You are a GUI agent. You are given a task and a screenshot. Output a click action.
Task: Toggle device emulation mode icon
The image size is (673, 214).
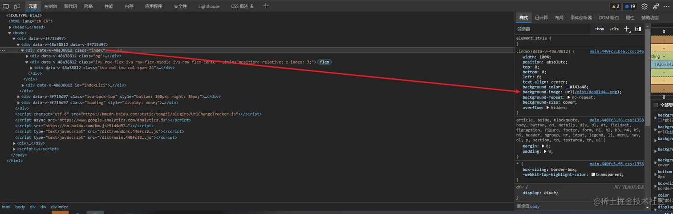pos(17,6)
